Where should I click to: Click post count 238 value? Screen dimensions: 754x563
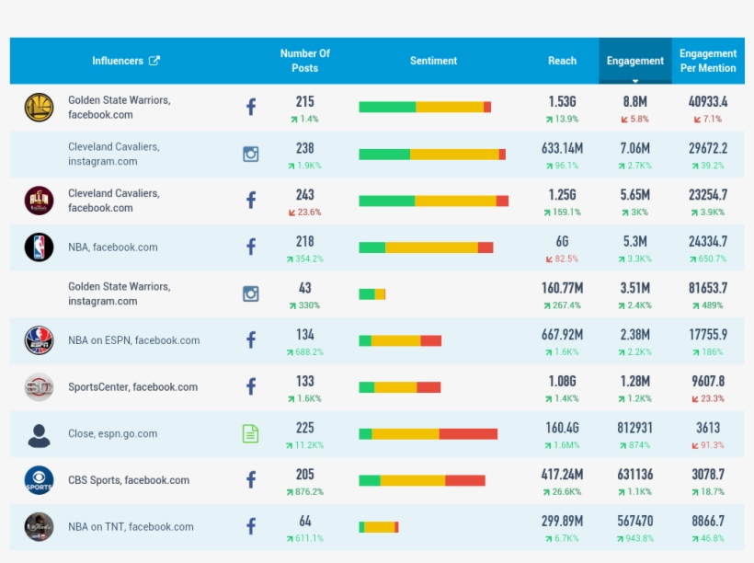coord(305,148)
